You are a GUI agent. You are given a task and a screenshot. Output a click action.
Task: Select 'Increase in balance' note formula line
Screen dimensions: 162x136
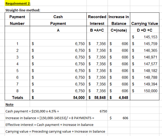pos(50,118)
